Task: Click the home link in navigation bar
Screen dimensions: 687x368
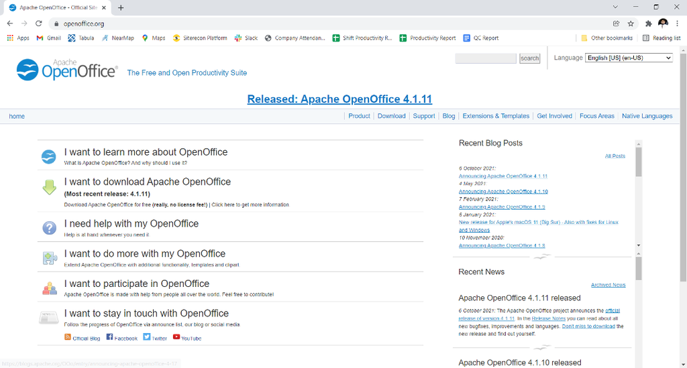Action: pyautogui.click(x=17, y=117)
